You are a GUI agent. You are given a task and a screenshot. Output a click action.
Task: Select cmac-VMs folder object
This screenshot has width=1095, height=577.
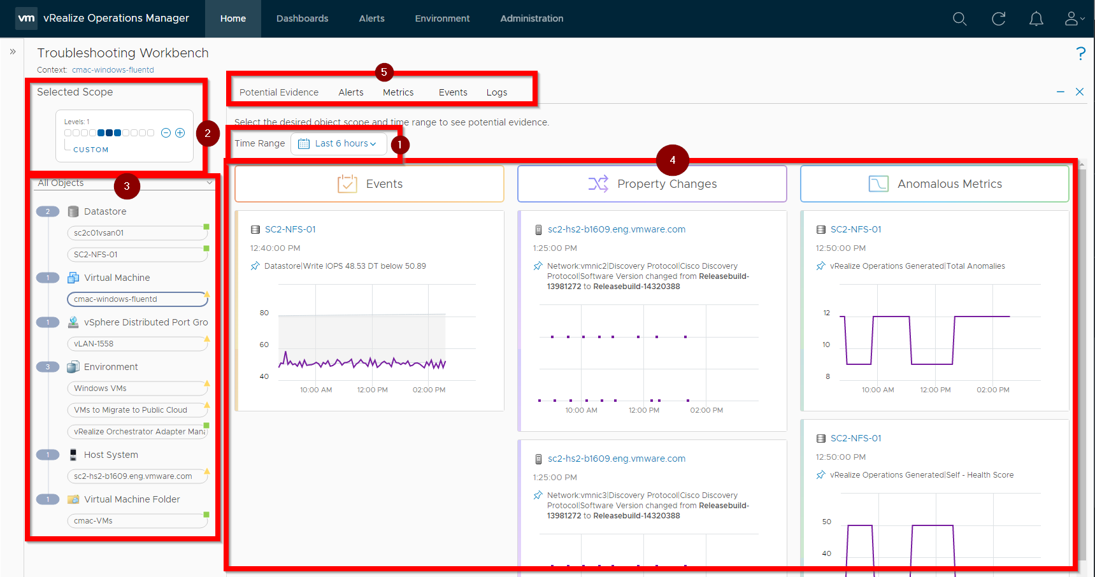(x=138, y=521)
